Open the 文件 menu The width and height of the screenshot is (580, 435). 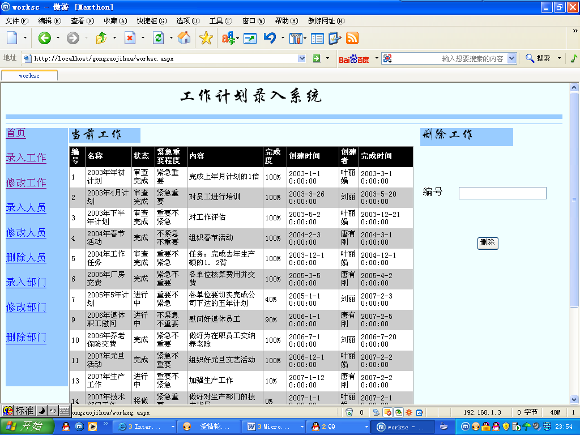[x=17, y=21]
